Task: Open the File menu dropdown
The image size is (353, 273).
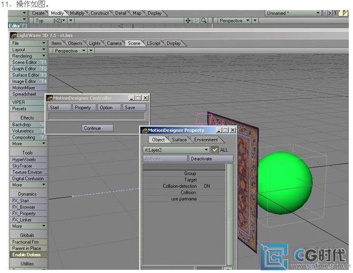Action: [28, 43]
